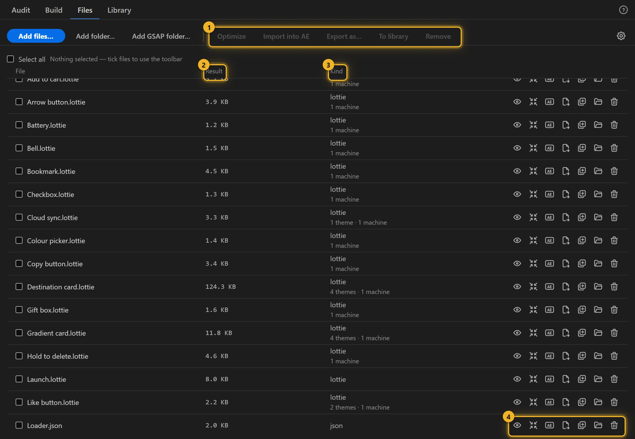
Task: Add Loader.json to library via plus icon
Action: click(582, 425)
